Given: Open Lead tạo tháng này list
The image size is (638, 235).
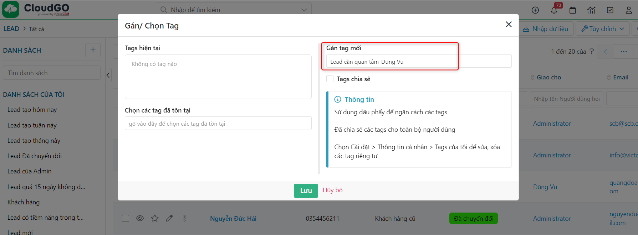Looking at the screenshot, I should click(34, 141).
